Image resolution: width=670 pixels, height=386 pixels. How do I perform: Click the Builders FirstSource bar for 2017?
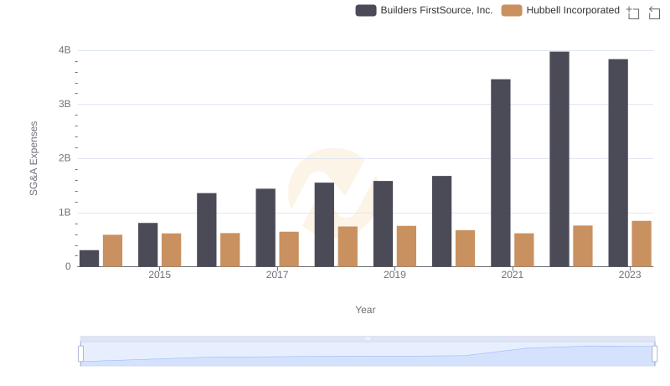click(x=265, y=228)
